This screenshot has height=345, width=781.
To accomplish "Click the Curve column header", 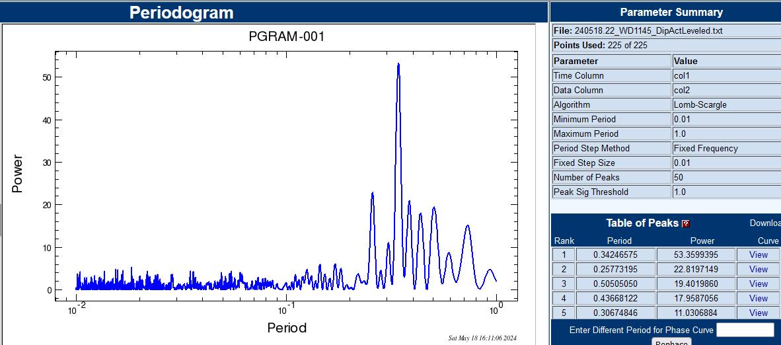I will [x=768, y=241].
